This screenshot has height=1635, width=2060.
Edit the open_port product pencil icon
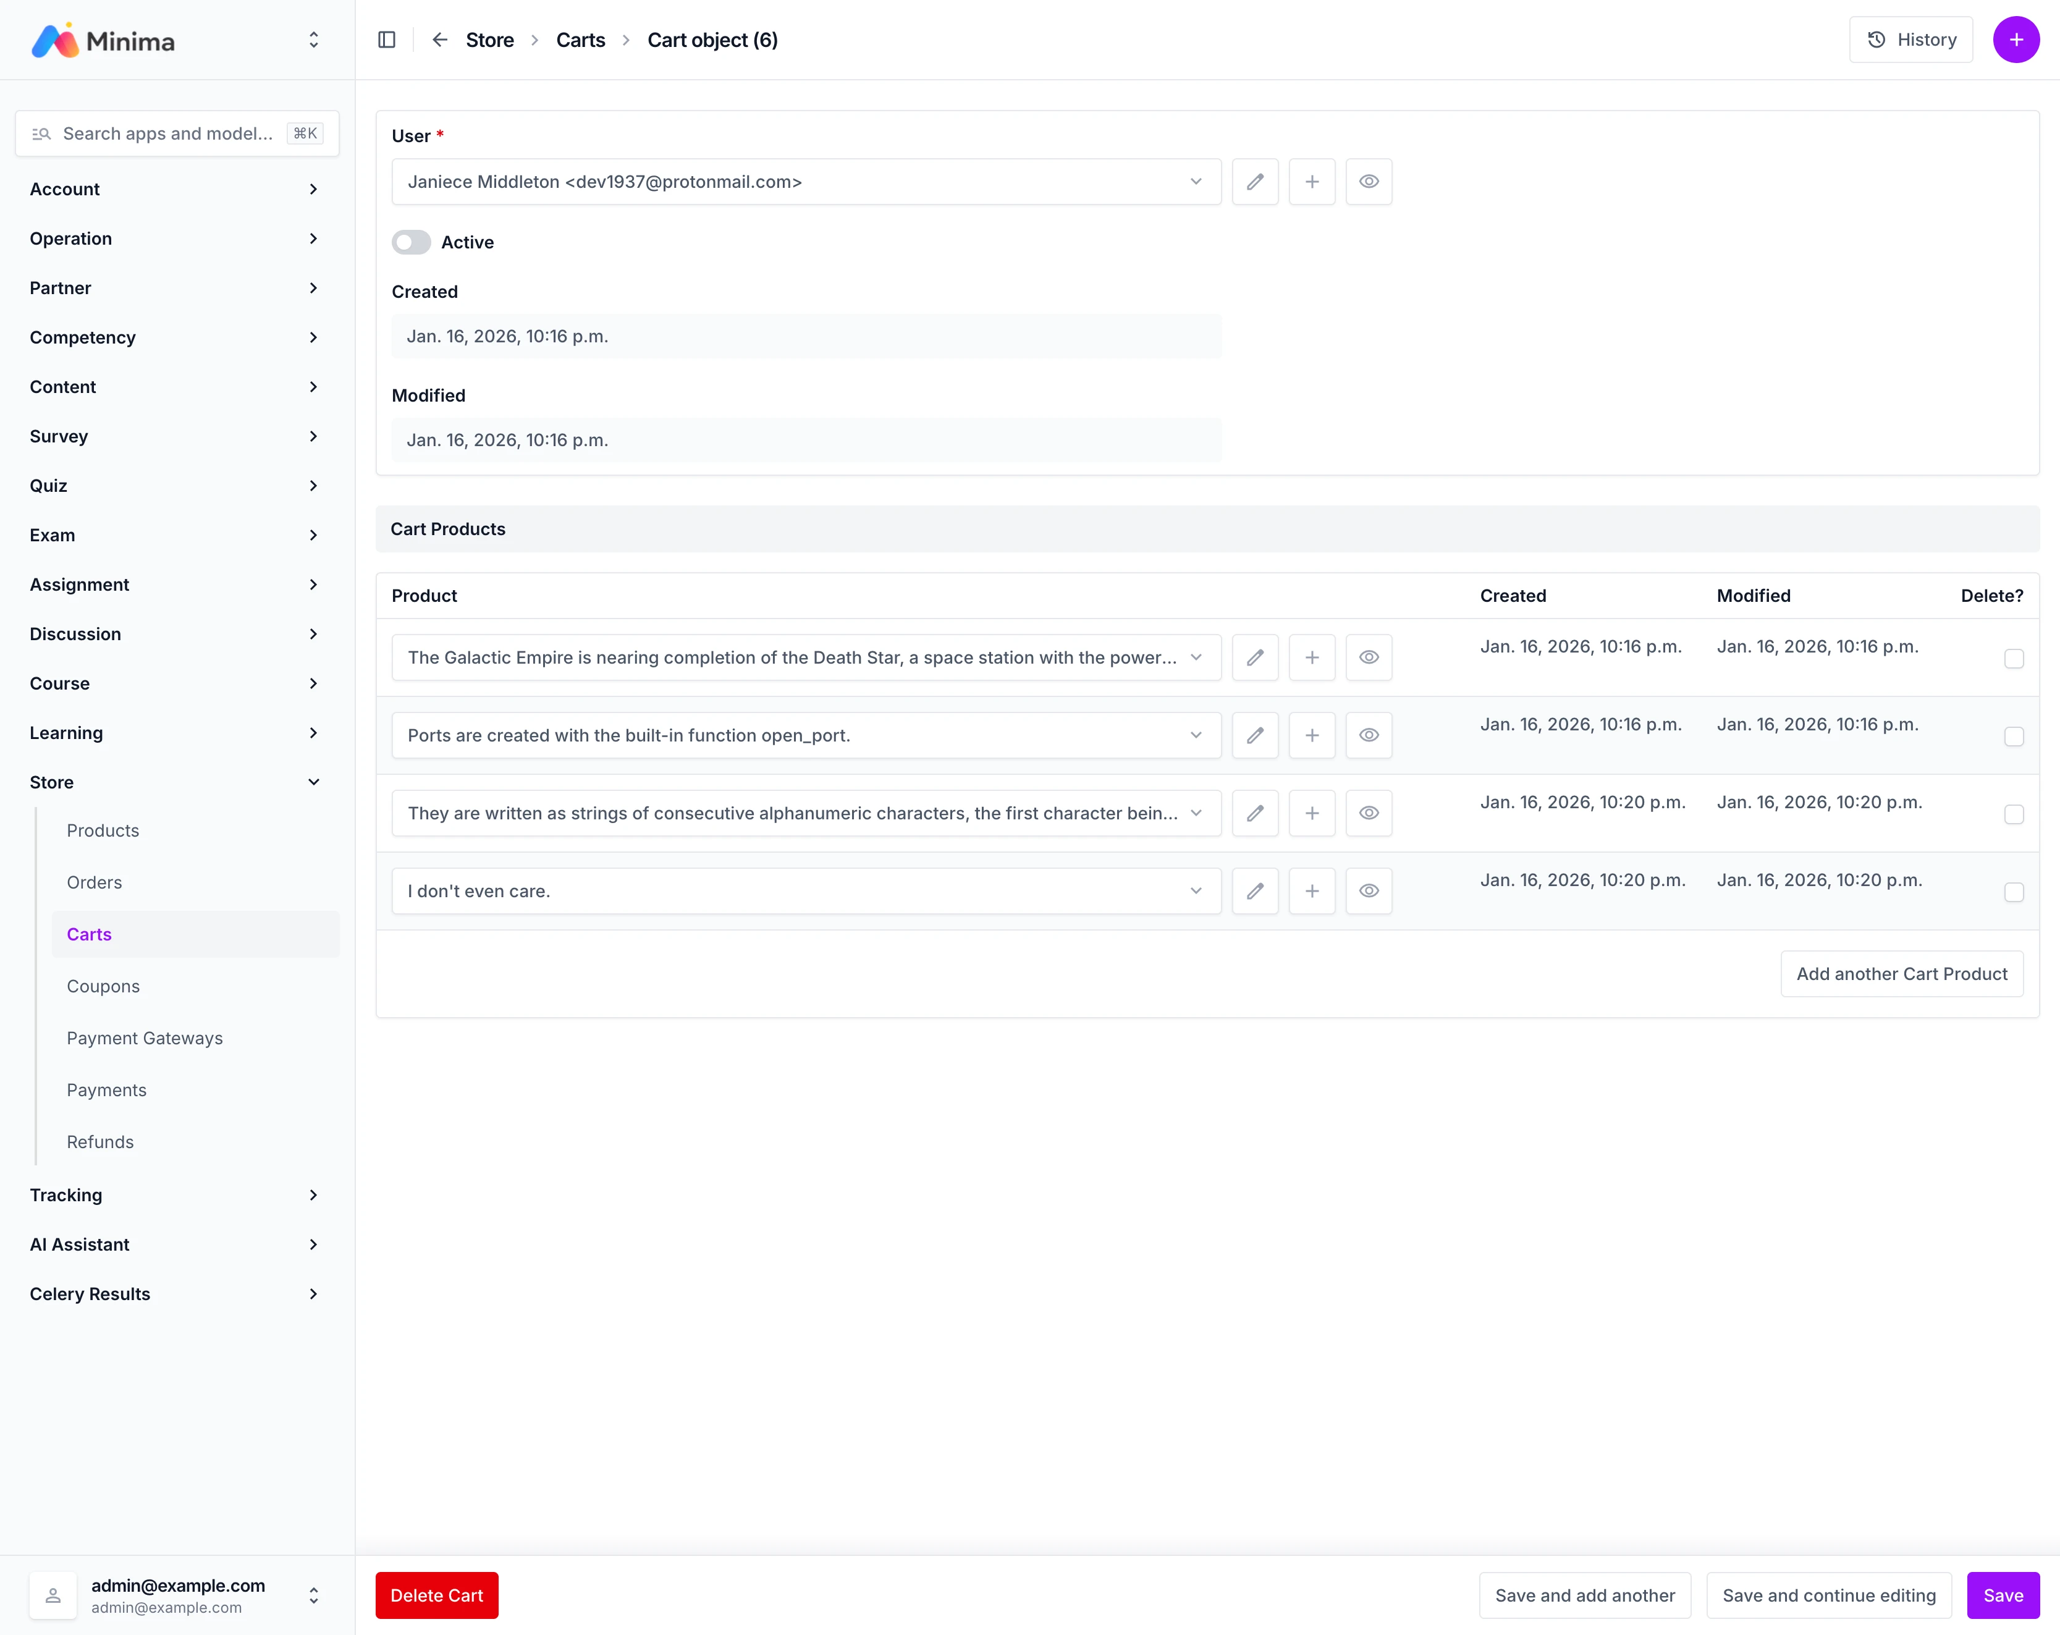pyautogui.click(x=1254, y=735)
